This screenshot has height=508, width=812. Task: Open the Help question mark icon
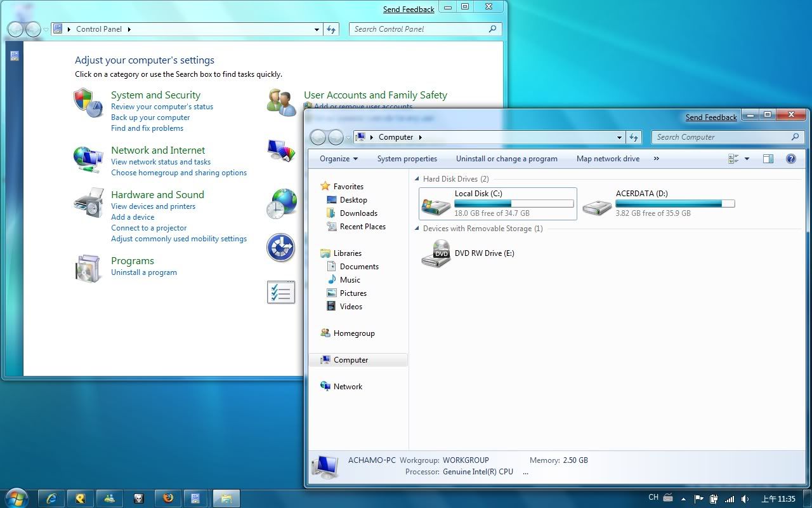click(790, 159)
